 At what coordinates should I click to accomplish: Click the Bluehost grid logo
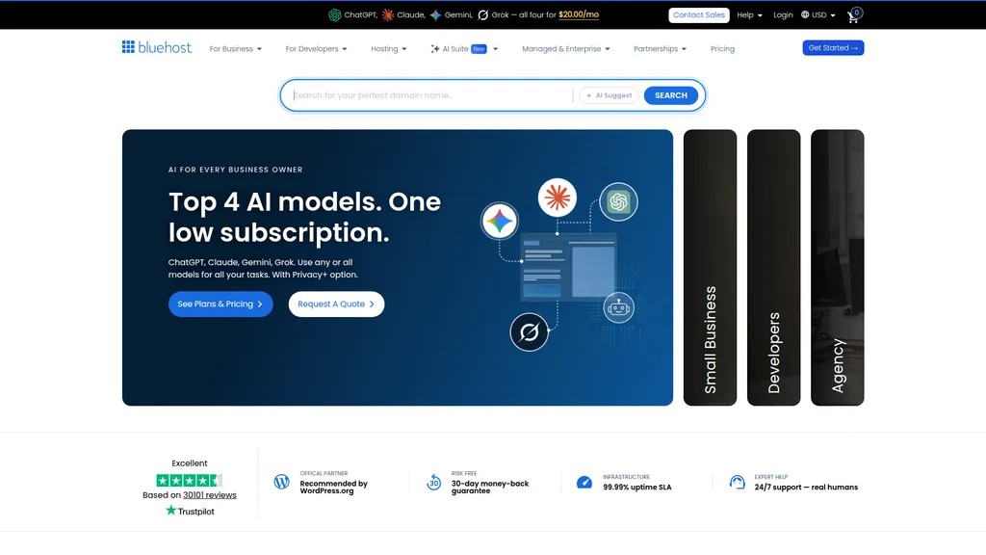(x=128, y=47)
